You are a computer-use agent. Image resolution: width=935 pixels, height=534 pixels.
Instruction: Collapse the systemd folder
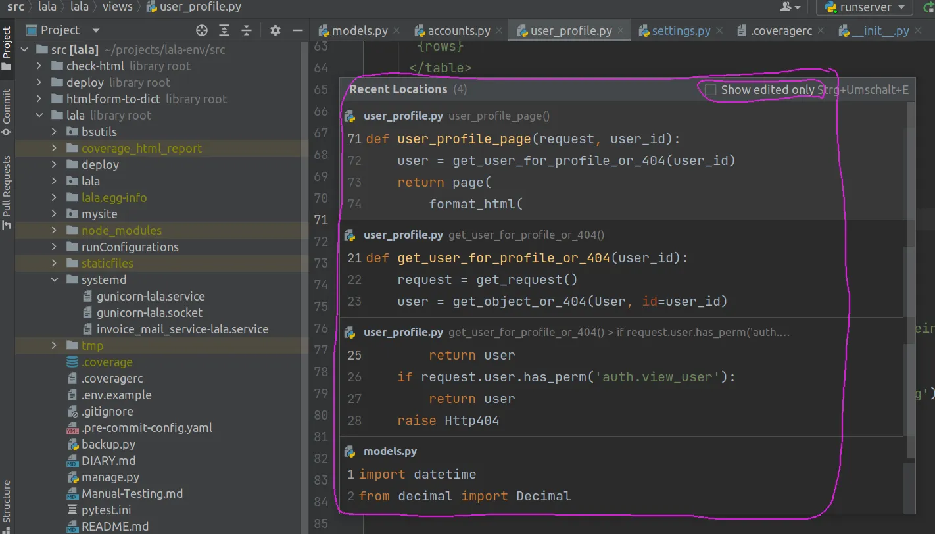(55, 280)
